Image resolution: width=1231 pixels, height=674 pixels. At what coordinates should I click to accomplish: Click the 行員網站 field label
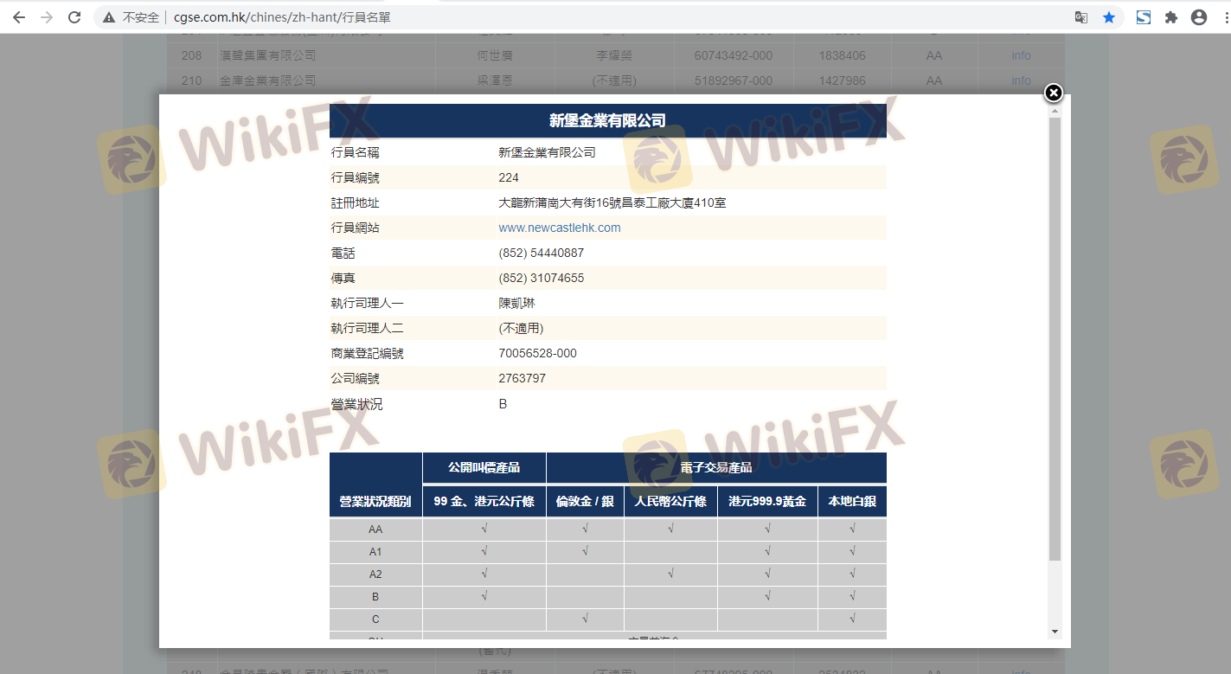(x=356, y=228)
